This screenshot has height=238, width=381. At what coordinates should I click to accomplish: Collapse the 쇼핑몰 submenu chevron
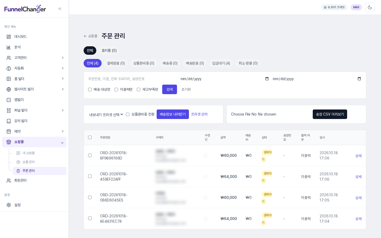click(x=62, y=143)
